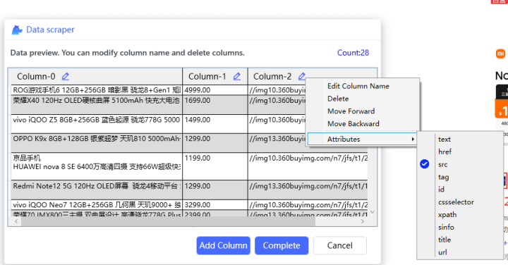Click image URL cell in Redmi row
Screen dimensions: 508x265
308,190
